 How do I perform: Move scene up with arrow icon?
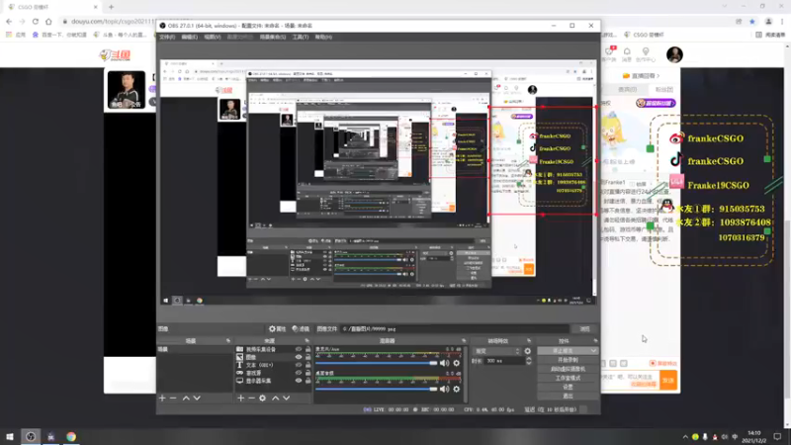[186, 399]
